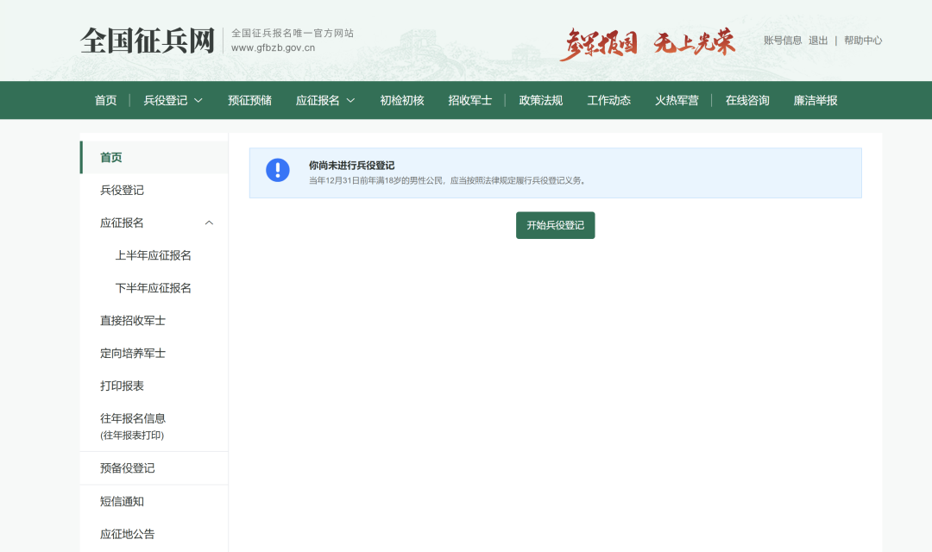Select 上半年应征报名 in the sidebar
The height and width of the screenshot is (552, 932).
[x=154, y=255]
